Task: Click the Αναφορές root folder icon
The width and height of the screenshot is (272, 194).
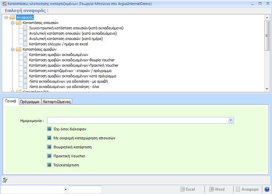Action: pos(13,17)
